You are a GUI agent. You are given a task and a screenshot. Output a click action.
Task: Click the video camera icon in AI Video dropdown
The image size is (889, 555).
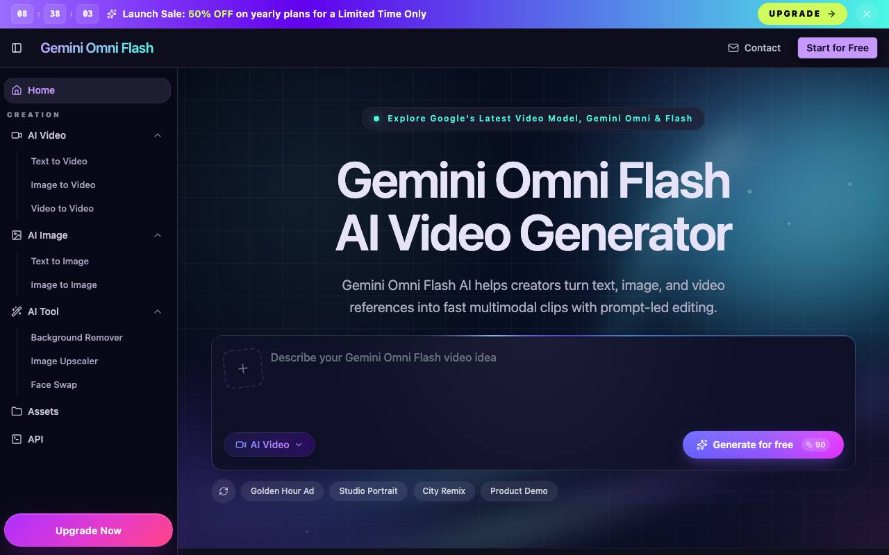tap(241, 445)
